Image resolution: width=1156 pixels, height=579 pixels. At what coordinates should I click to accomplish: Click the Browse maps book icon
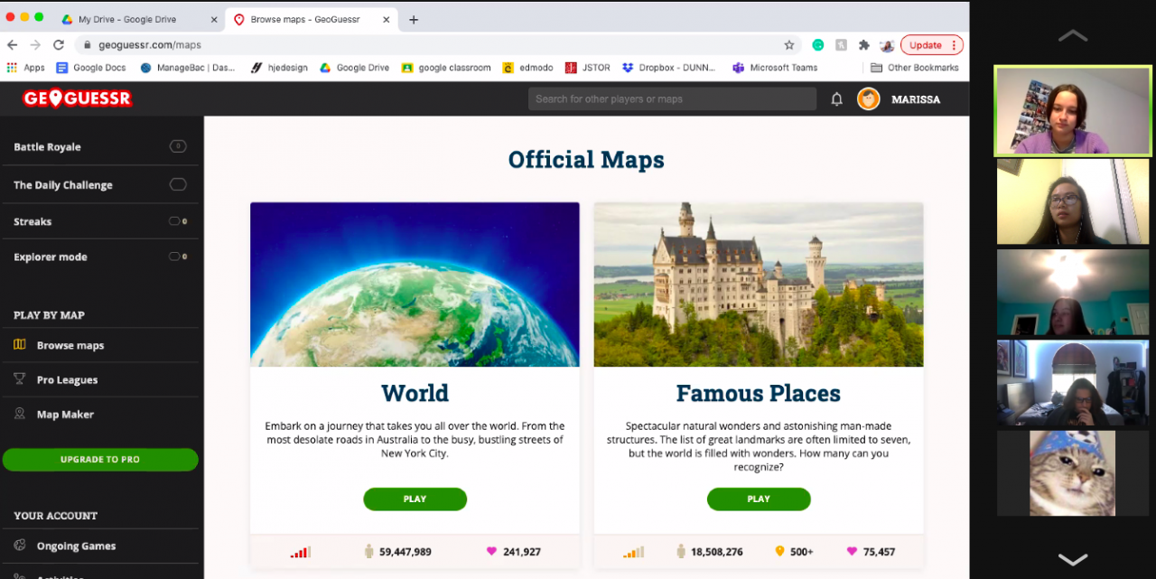(x=20, y=345)
